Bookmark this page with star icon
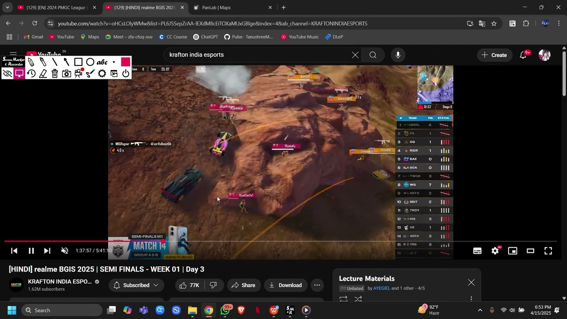 coord(494,23)
